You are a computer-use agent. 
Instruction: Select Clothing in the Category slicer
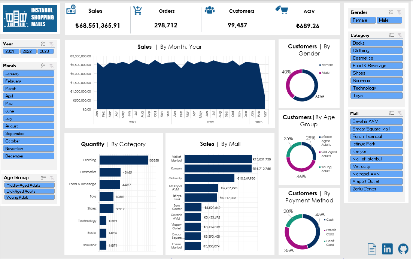(x=376, y=50)
